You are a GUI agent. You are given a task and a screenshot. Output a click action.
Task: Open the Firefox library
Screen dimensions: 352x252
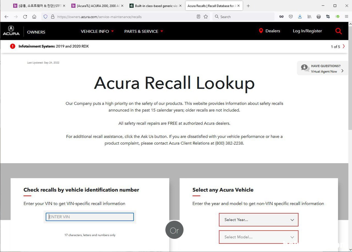pos(309,17)
